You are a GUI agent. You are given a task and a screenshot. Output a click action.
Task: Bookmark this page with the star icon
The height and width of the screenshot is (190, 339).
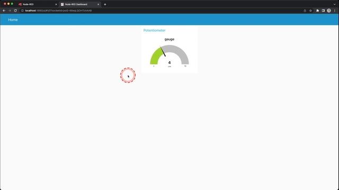click(310, 11)
